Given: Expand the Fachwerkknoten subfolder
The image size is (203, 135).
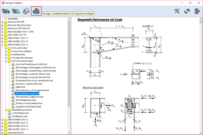Looking at the screenshot, I should pos(6,48).
